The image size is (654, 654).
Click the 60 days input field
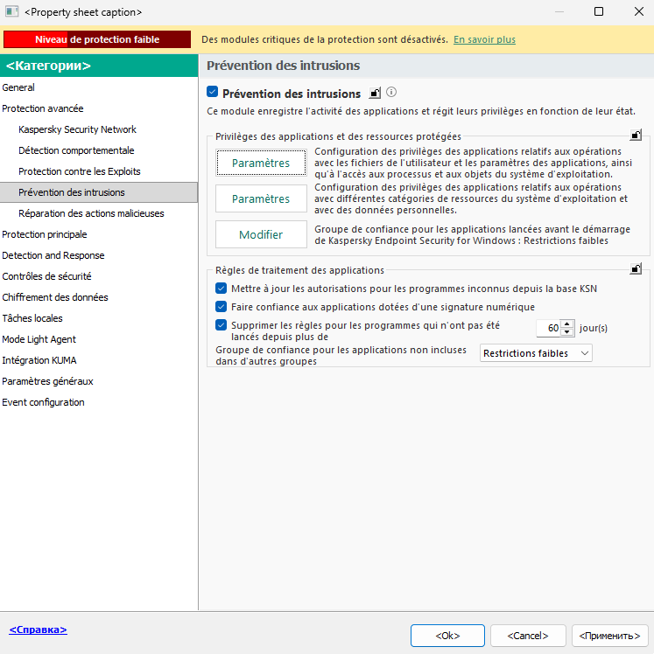548,328
